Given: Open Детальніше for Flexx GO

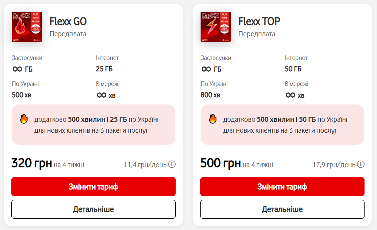Looking at the screenshot, I should pyautogui.click(x=93, y=209).
